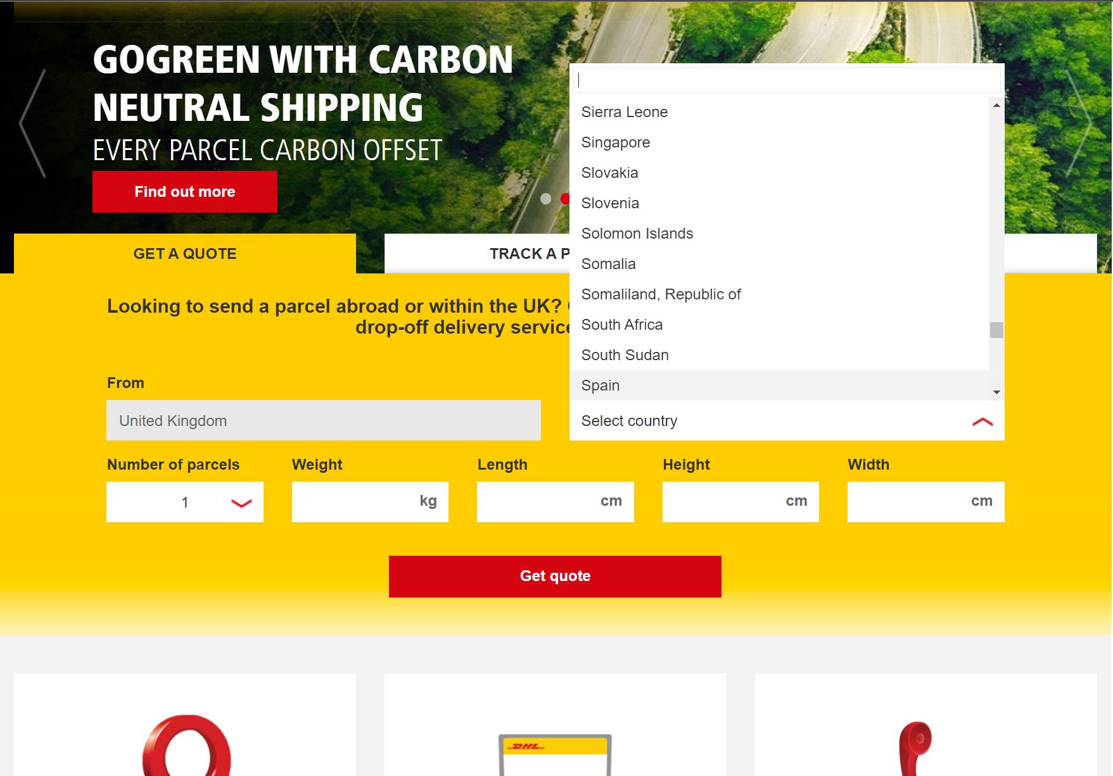The image size is (1113, 776).
Task: Switch to the TRACK A PARCEL tab
Action: pos(477,254)
